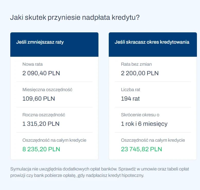Click the new installment value 2 090,40 PLN
Image resolution: width=200 pixels, height=190 pixels.
point(41,73)
